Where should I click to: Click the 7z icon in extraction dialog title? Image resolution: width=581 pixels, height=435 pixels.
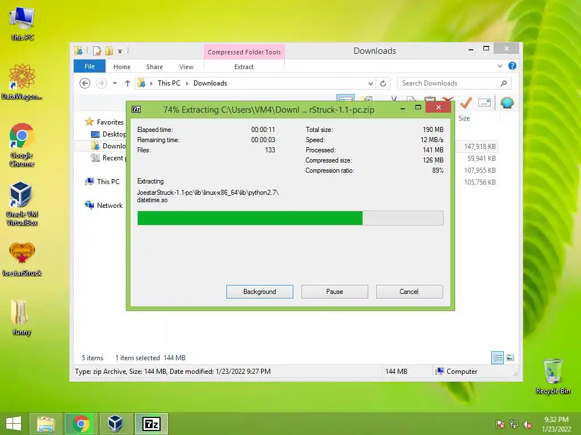(136, 109)
